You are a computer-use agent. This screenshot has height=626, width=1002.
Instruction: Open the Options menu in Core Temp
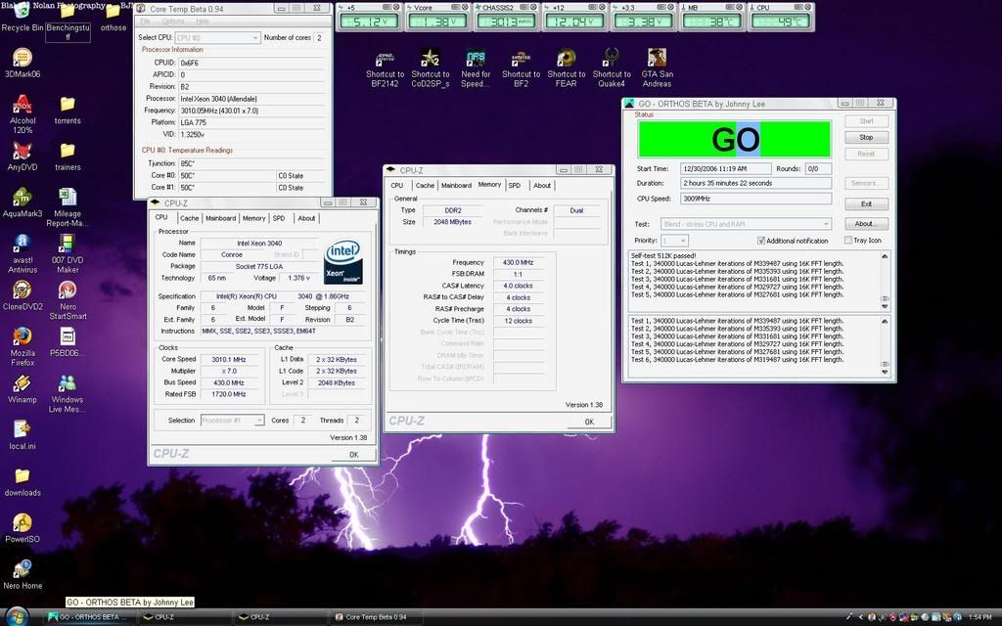pos(173,22)
